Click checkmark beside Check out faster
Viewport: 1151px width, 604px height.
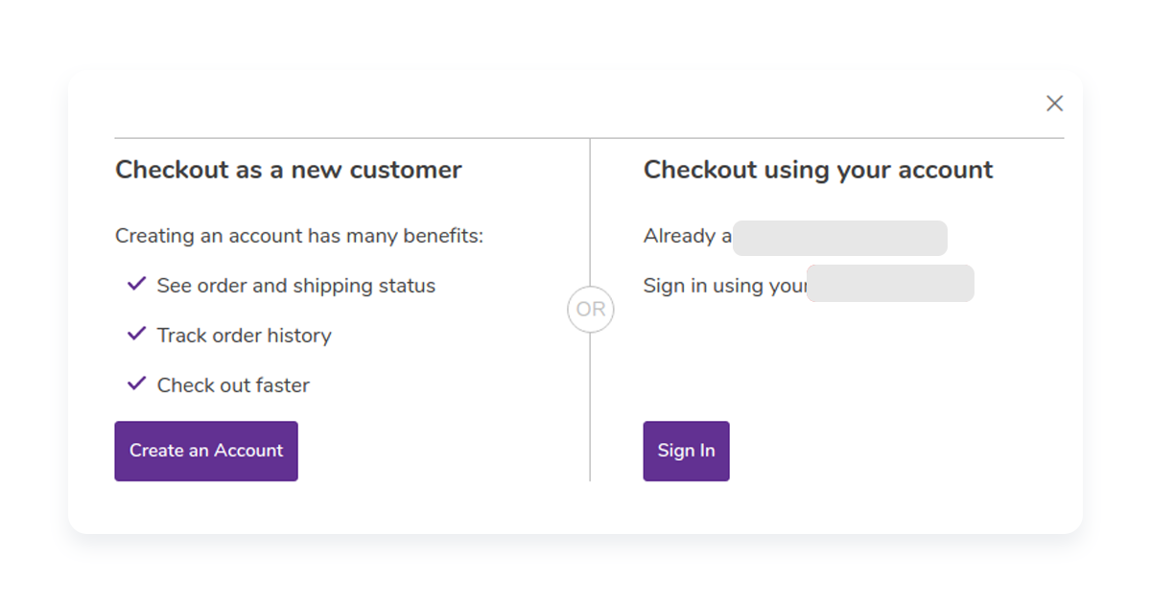(136, 384)
